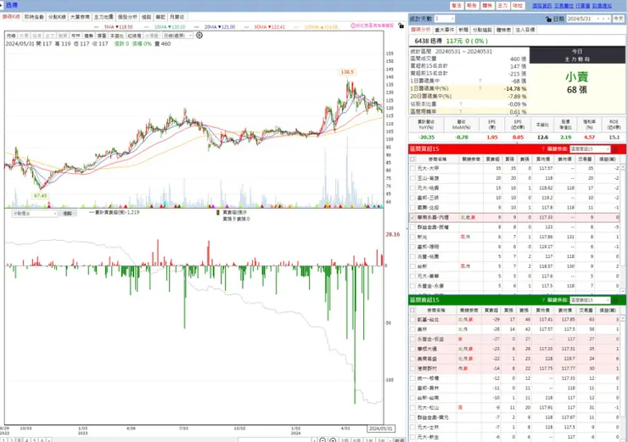The height and width of the screenshot is (442, 628).
Task: Uncheck the 華南永昌-內壢 row checkbox
Action: pos(412,217)
